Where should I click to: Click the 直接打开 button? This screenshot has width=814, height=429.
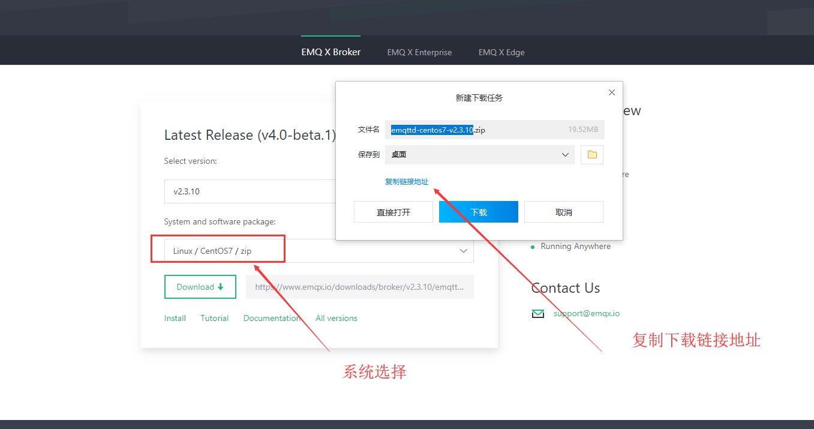click(394, 212)
